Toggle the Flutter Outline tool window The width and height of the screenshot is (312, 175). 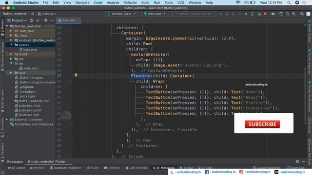310,31
